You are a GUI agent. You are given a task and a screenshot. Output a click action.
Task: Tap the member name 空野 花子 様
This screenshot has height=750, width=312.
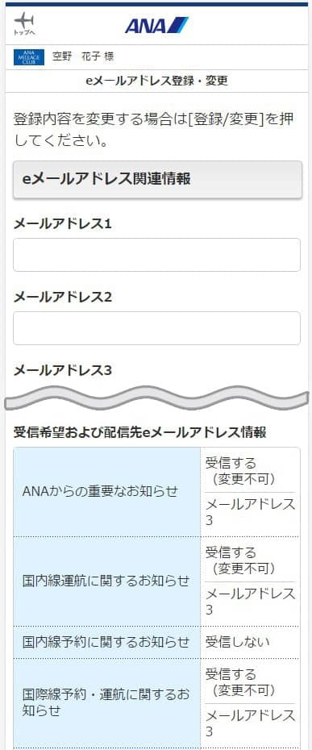pyautogui.click(x=83, y=57)
